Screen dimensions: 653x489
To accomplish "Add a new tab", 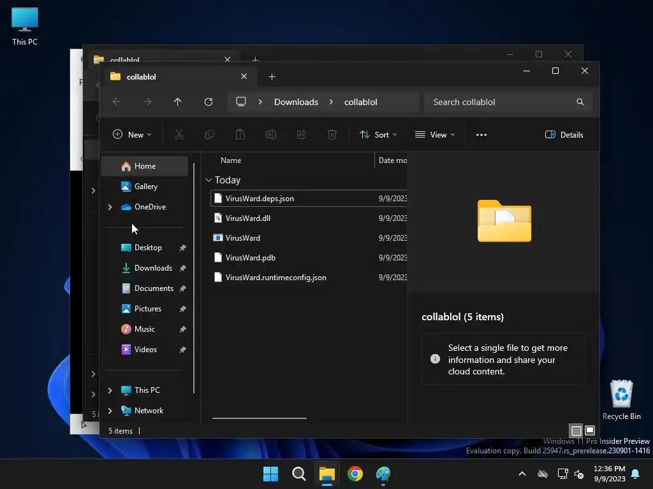I will (272, 76).
